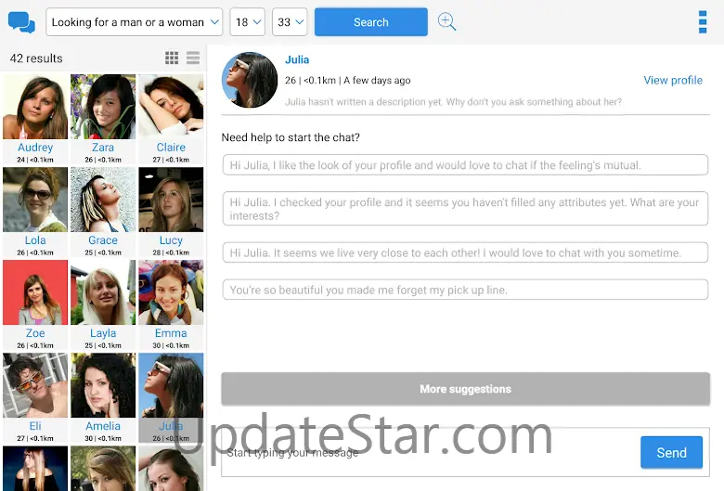Click View profile link
This screenshot has height=491, width=724.
point(673,80)
